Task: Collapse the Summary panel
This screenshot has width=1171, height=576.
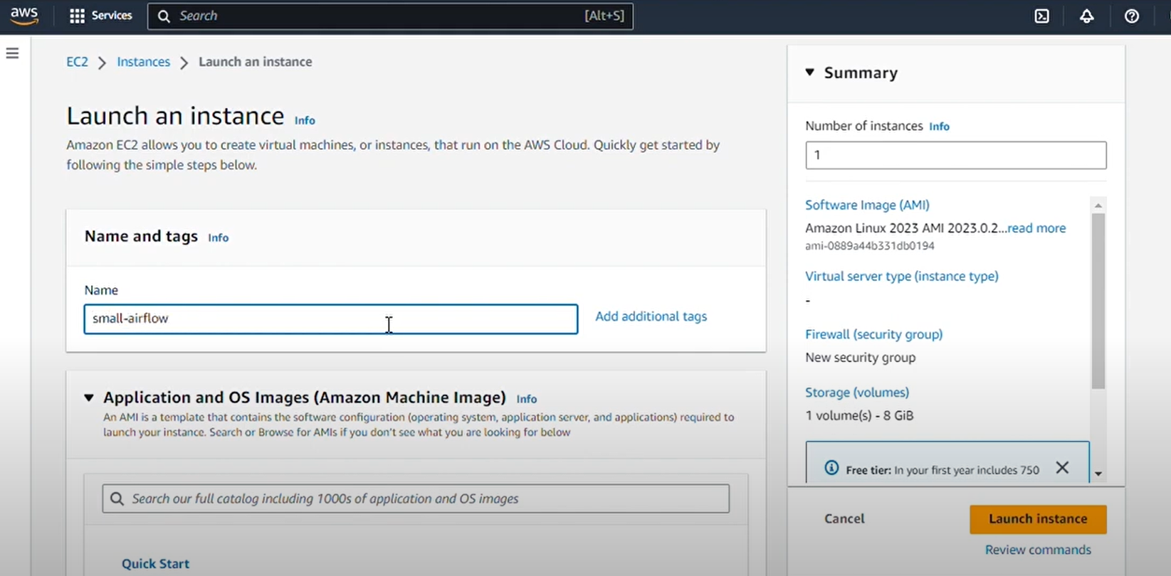Action: click(x=810, y=73)
